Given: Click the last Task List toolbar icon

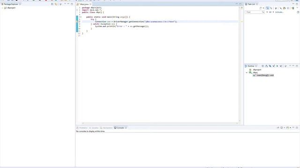Looking at the screenshot, I should pyautogui.click(x=292, y=8).
